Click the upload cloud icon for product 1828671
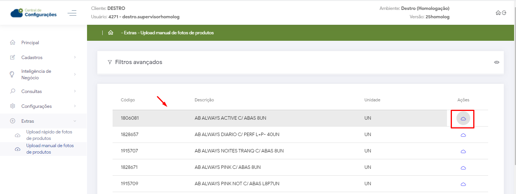This screenshot has width=516, height=194. [463, 168]
